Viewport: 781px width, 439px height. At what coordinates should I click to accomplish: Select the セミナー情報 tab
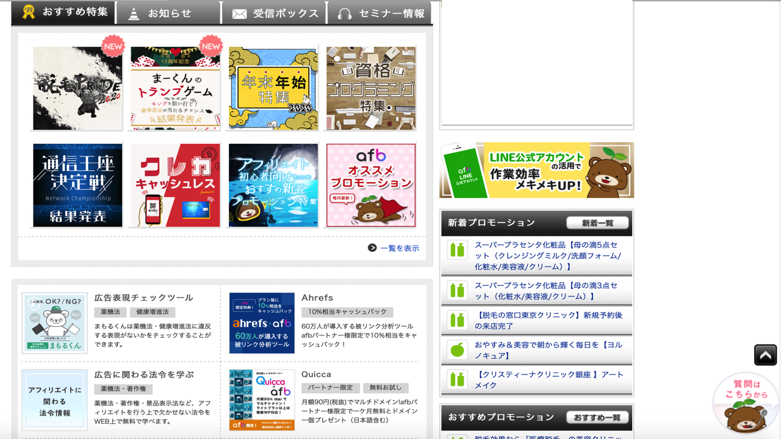pos(380,13)
